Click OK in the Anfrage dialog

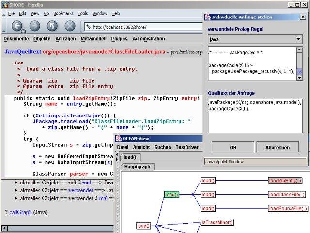click(x=233, y=147)
